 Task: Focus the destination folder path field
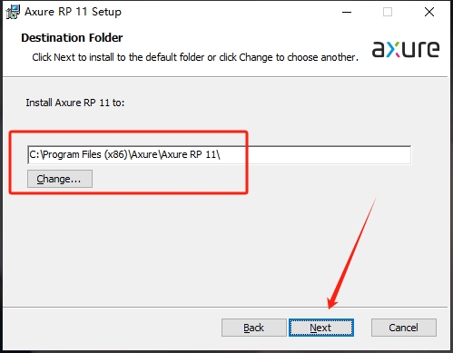(219, 154)
